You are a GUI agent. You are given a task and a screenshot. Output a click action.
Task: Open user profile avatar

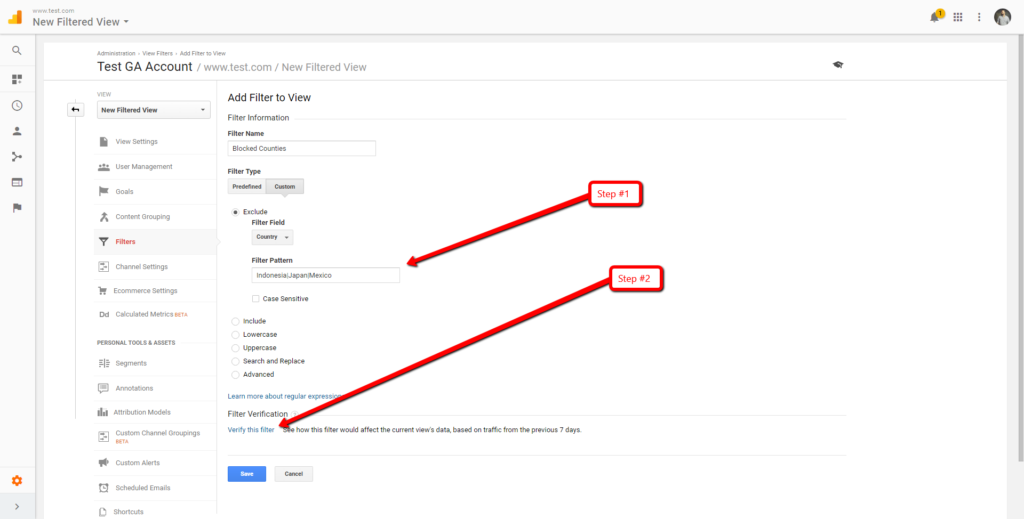coord(1003,17)
